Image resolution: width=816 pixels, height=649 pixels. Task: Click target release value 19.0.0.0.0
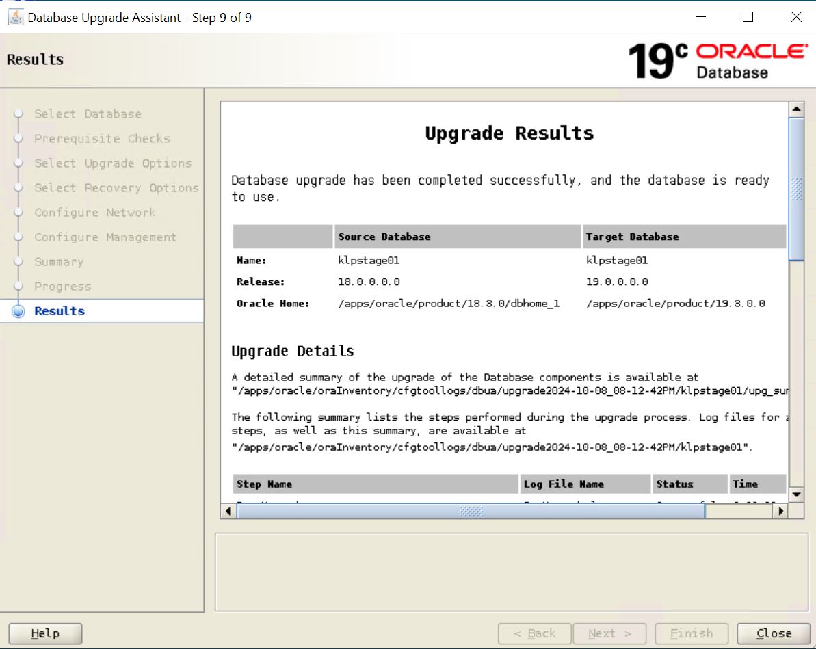pyautogui.click(x=617, y=282)
